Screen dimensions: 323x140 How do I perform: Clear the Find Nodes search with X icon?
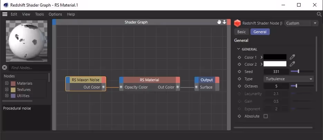pos(4,68)
